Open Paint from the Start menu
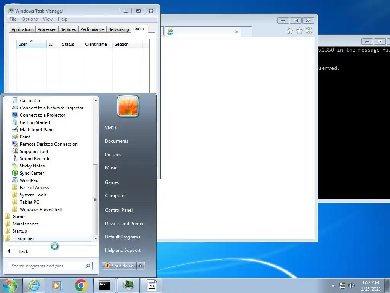The image size is (390, 293). click(x=25, y=137)
